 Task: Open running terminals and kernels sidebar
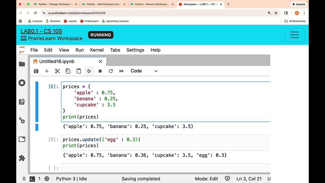click(22, 83)
